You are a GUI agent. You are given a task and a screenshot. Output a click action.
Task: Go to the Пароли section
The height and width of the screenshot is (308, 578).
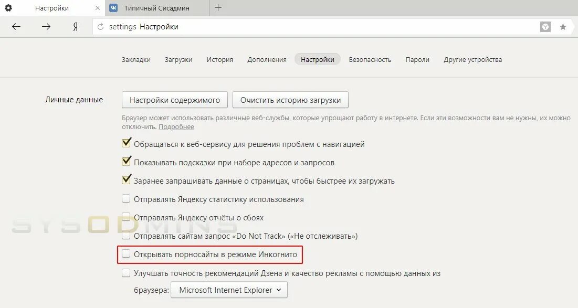pos(417,60)
